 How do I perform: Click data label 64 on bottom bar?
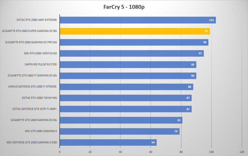click(153, 142)
